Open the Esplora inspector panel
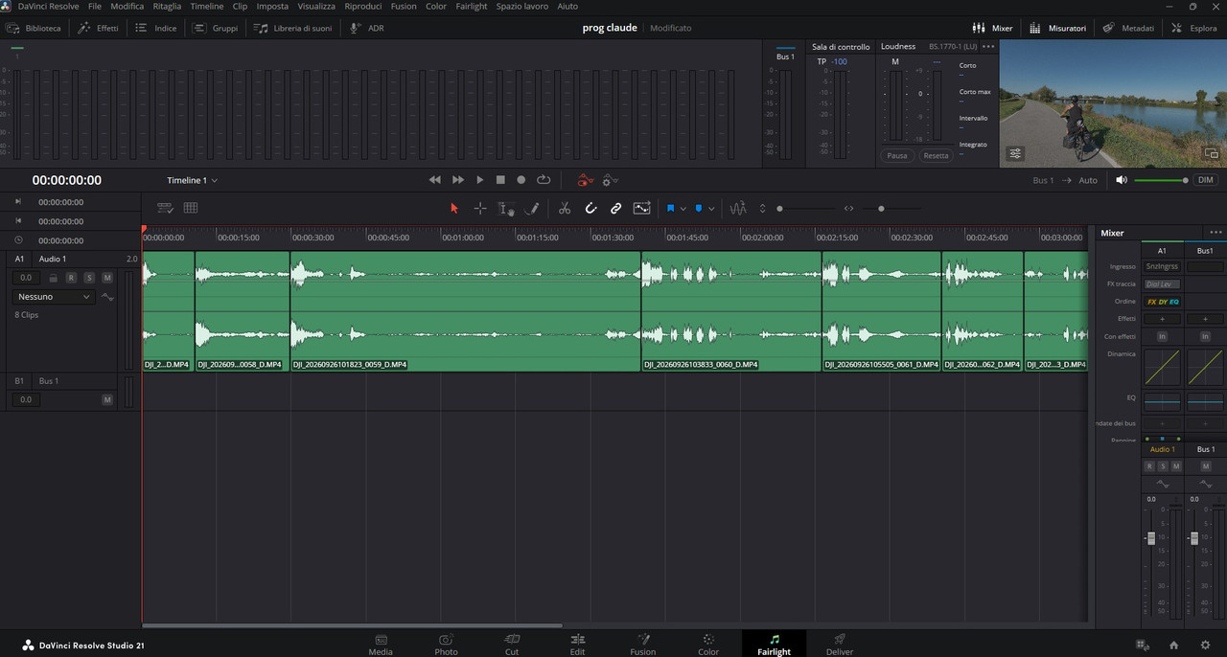 [1194, 28]
